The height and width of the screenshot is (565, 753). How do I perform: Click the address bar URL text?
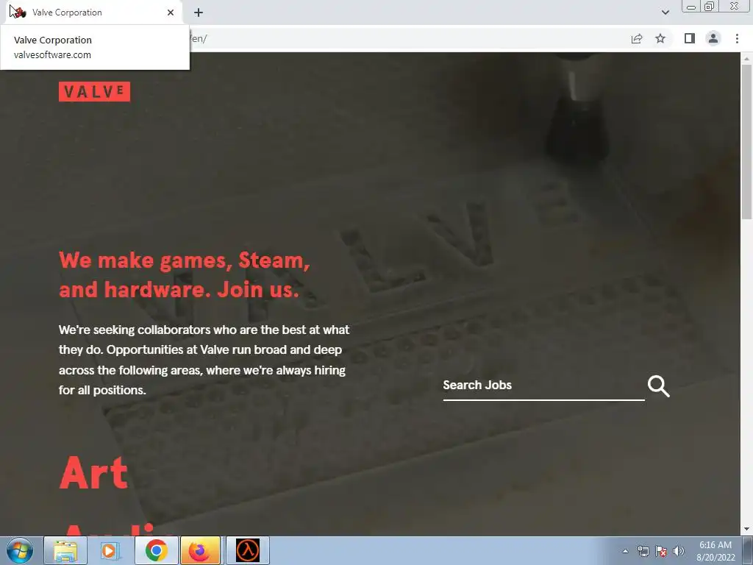pos(199,38)
